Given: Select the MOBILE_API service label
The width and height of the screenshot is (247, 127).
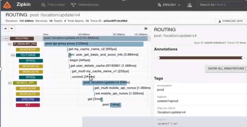Looking at the screenshot, I should 25,83.
